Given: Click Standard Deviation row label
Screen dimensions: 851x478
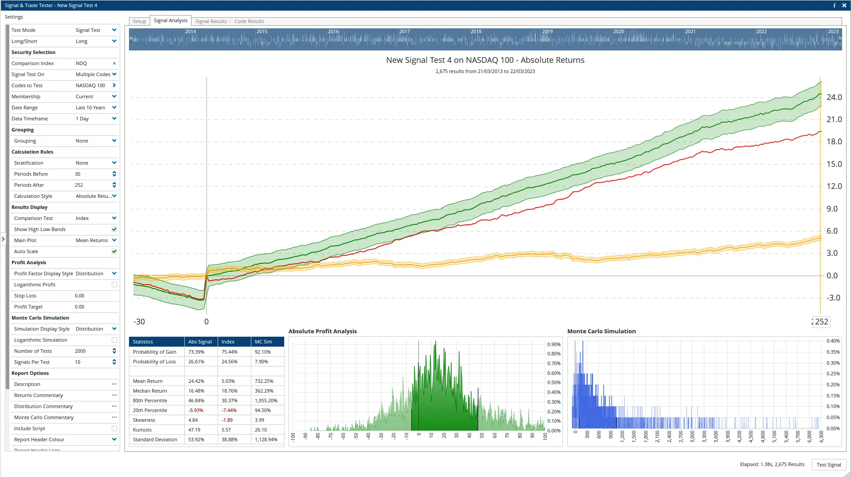Looking at the screenshot, I should coord(155,439).
